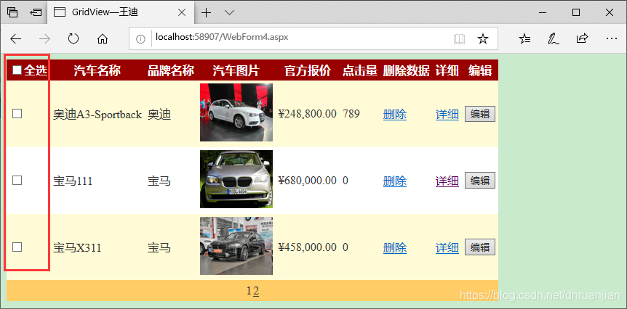Go back to the previous page
Screen dimensions: 627x309
tap(15, 38)
